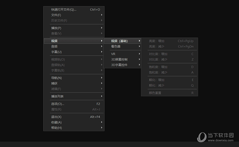Choose 锐化: 增加 entry
Viewport: 239px width, 147px height.
tap(170, 80)
